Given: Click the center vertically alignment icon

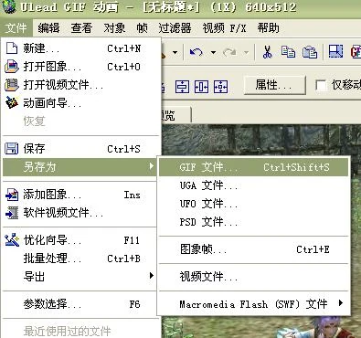Looking at the screenshot, I should [182, 87].
